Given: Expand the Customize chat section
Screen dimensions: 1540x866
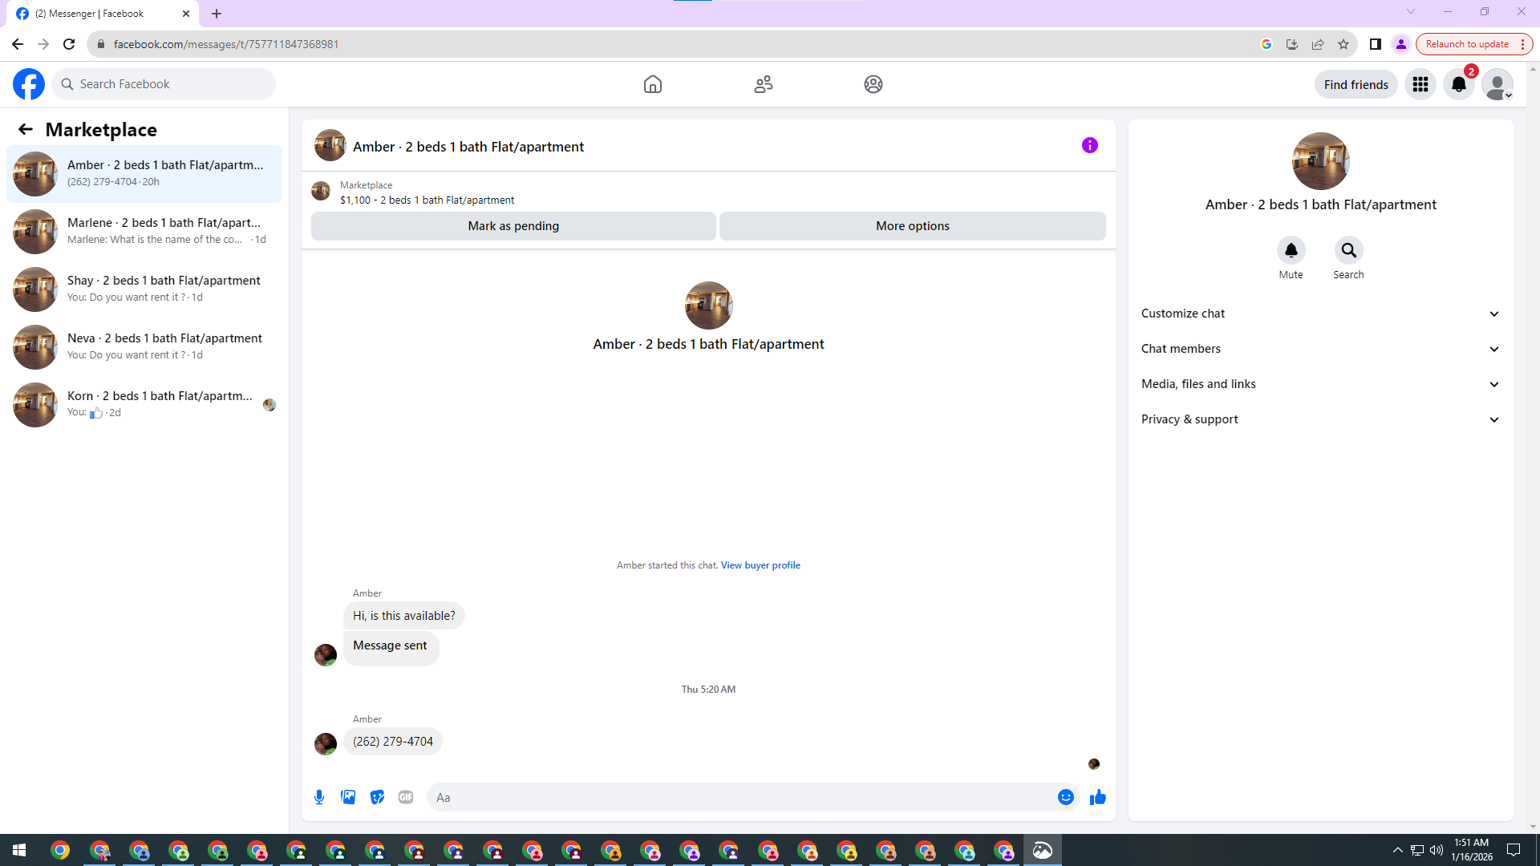Looking at the screenshot, I should click(x=1320, y=314).
